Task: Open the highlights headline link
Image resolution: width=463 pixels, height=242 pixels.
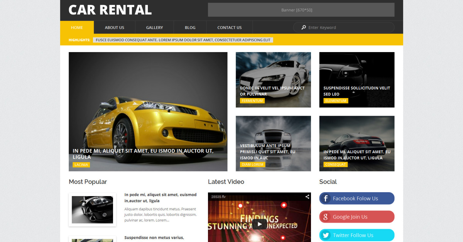Action: click(183, 40)
